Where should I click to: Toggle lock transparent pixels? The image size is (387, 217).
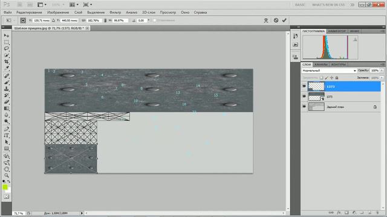coord(321,78)
